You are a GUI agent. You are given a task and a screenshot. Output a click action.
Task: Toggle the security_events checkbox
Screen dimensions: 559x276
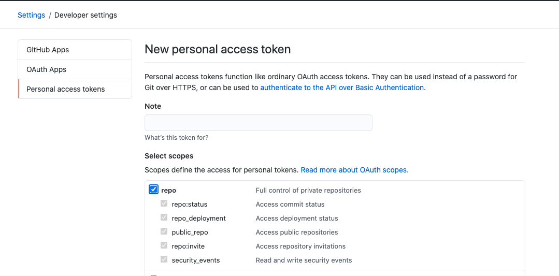click(164, 259)
